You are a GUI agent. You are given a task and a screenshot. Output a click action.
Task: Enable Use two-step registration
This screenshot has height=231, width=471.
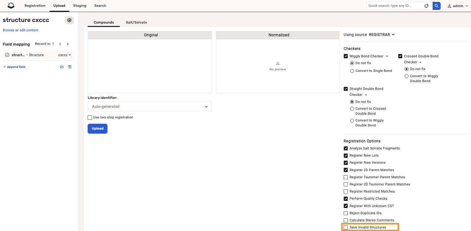pos(90,117)
